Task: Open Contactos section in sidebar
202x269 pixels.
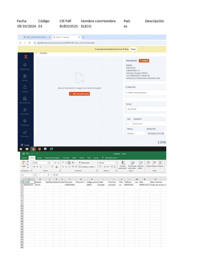Action: click(x=25, y=111)
